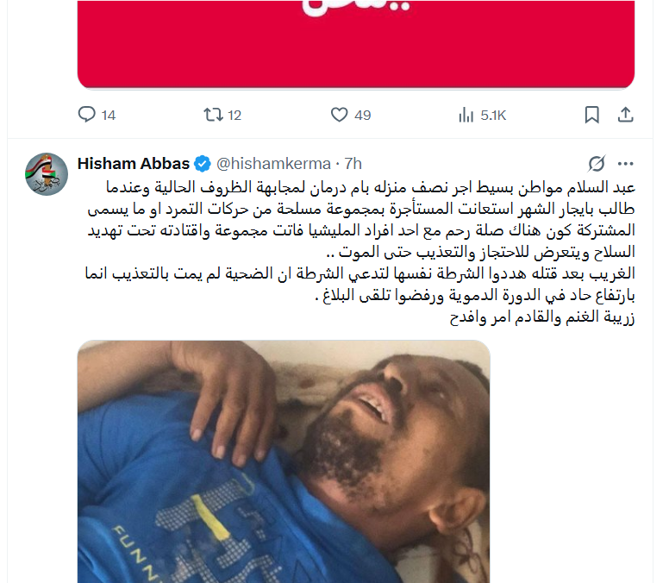This screenshot has height=583, width=669.
Task: Open view analytics bar-chart icon
Action: click(466, 115)
